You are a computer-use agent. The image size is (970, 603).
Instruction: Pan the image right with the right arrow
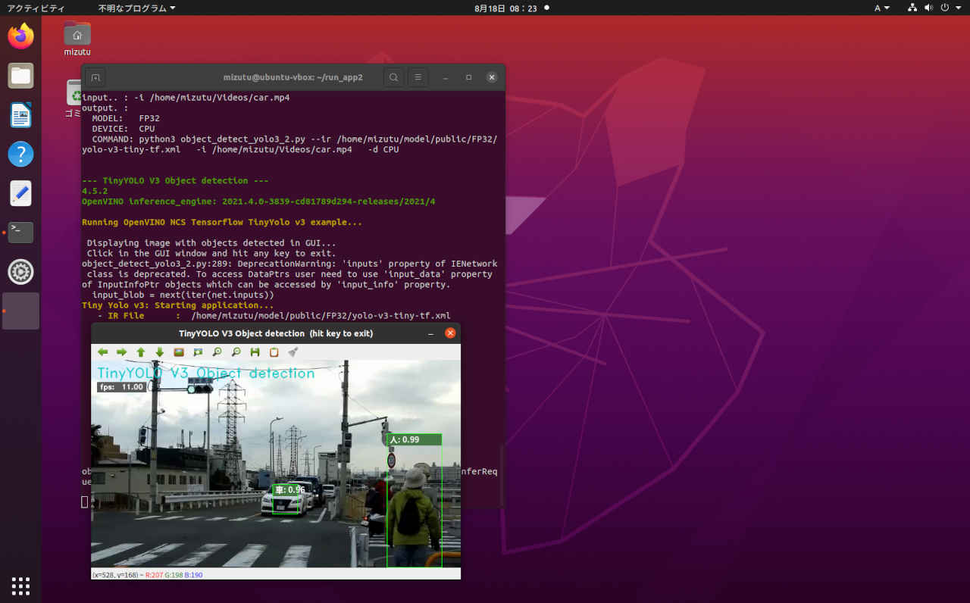pos(122,351)
